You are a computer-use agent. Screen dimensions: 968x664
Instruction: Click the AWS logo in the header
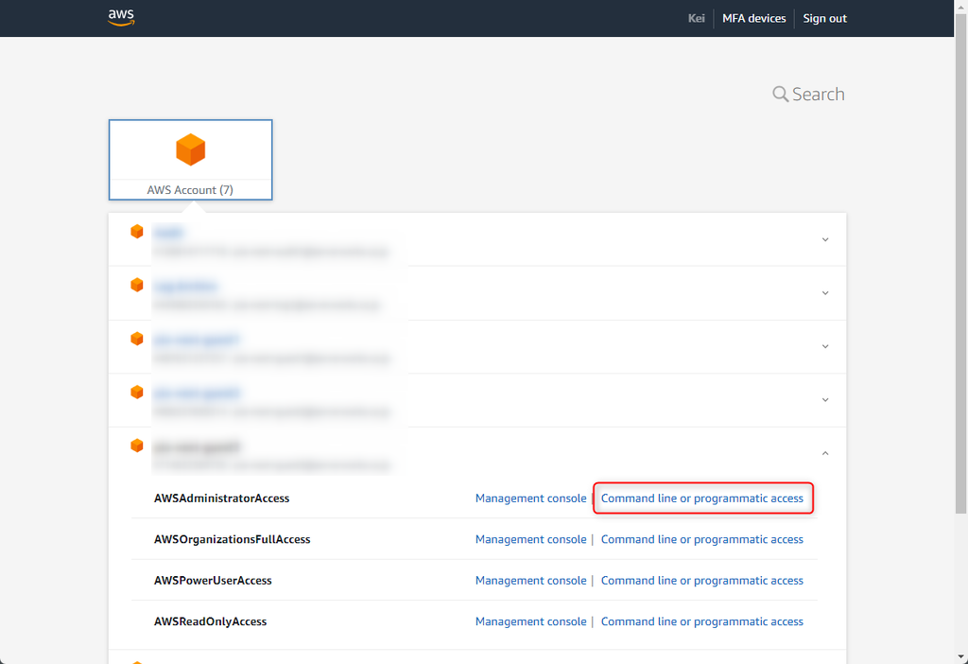[121, 17]
